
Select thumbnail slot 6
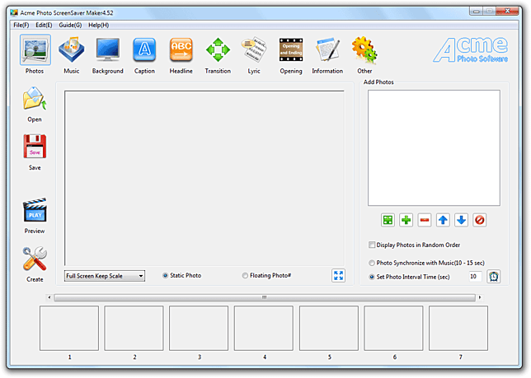pos(393,329)
